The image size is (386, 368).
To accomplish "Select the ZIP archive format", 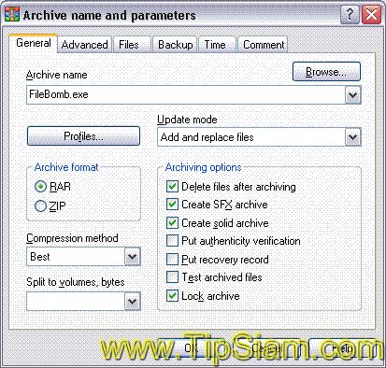I will tap(50, 205).
